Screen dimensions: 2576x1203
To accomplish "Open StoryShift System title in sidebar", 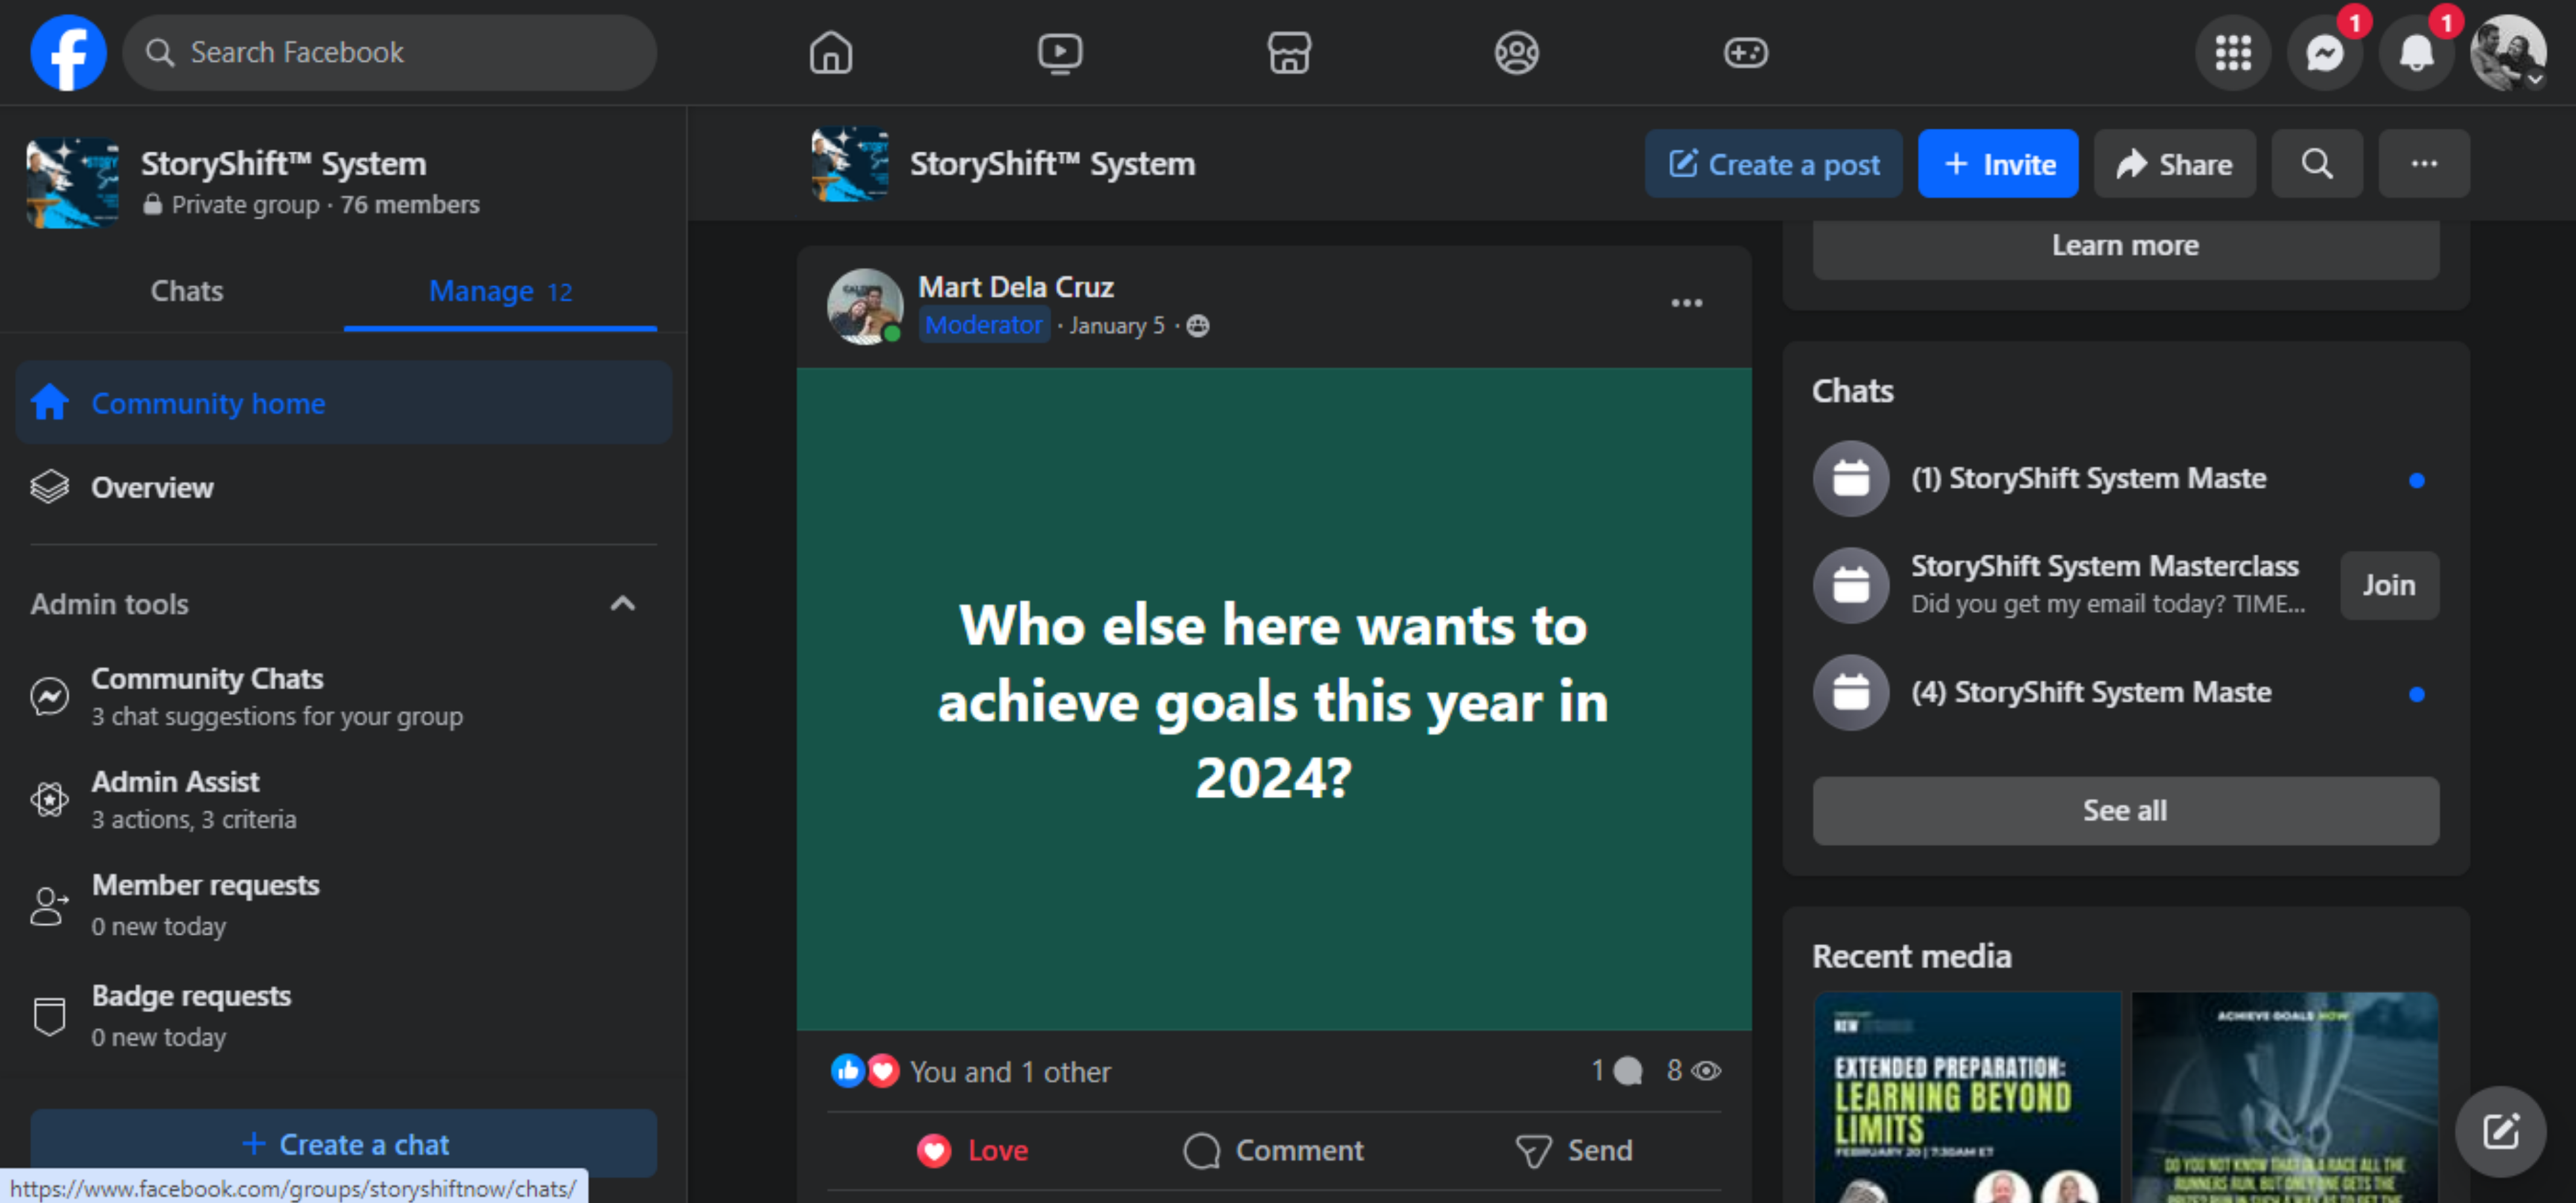I will 283,164.
